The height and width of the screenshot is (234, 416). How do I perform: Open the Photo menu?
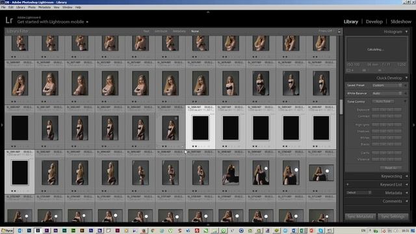click(x=32, y=7)
